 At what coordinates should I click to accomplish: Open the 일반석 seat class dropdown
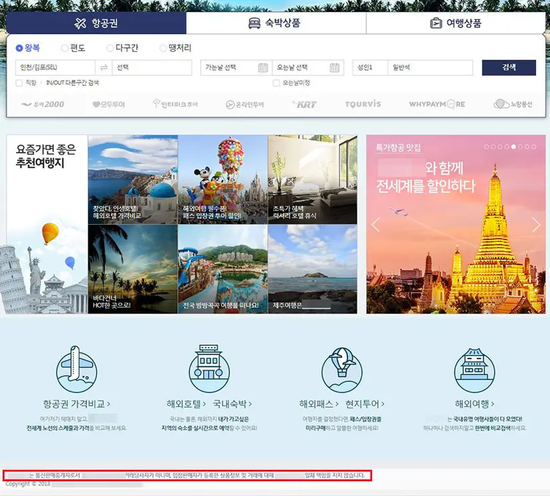coord(430,67)
